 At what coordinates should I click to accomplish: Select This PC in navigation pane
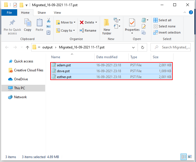[x=23, y=88]
